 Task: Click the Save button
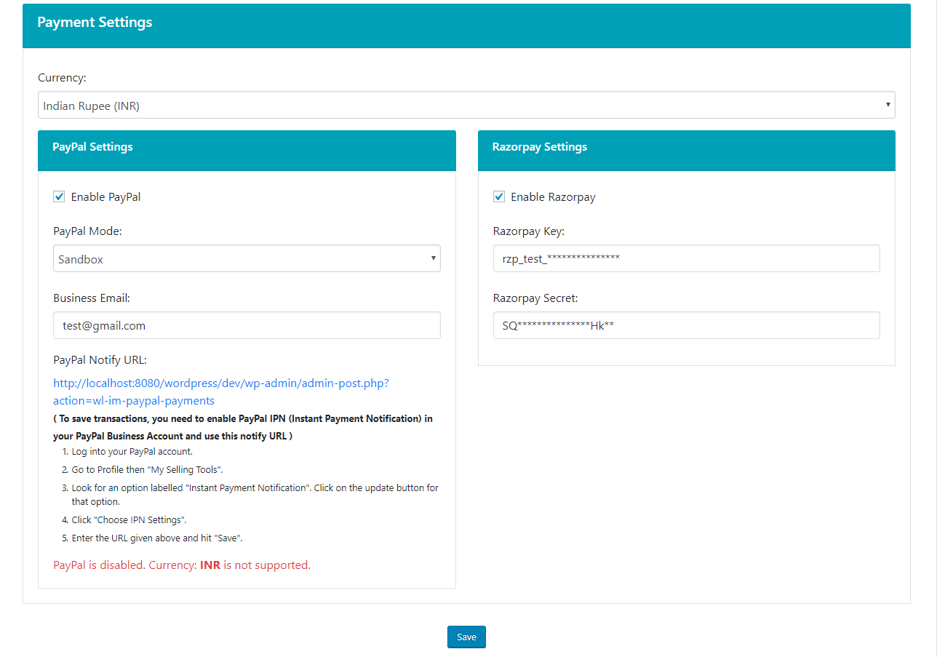tap(466, 637)
